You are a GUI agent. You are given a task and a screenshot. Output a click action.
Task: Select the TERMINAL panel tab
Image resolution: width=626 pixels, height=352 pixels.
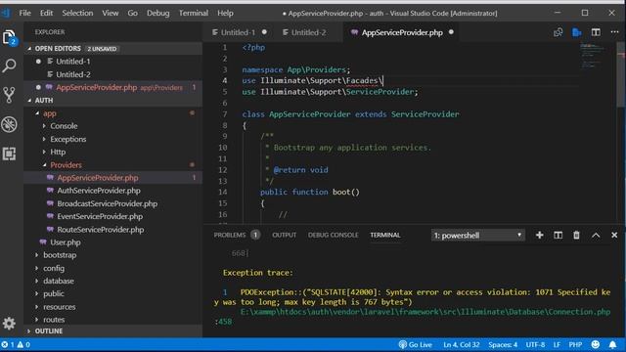click(384, 235)
